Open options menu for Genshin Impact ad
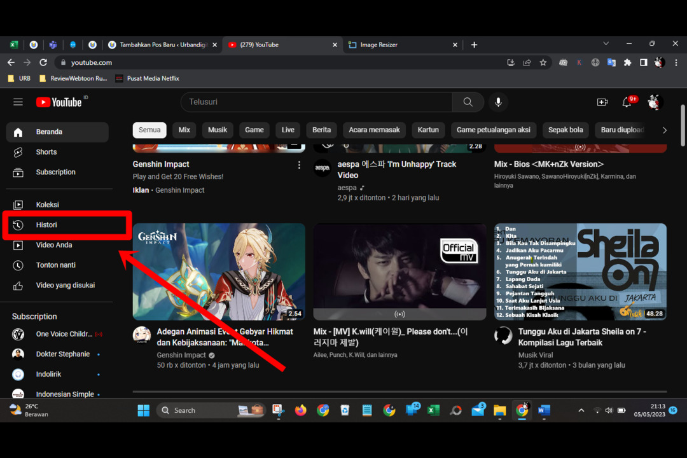 click(x=299, y=165)
